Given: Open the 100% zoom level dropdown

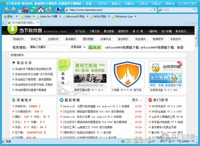Looking at the screenshot, I should [x=193, y=141].
